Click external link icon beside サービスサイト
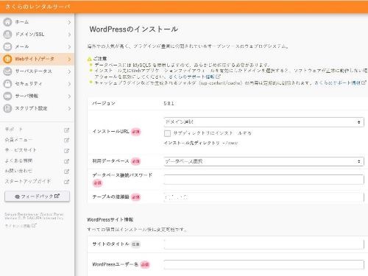368x276 pixels. (x=66, y=151)
